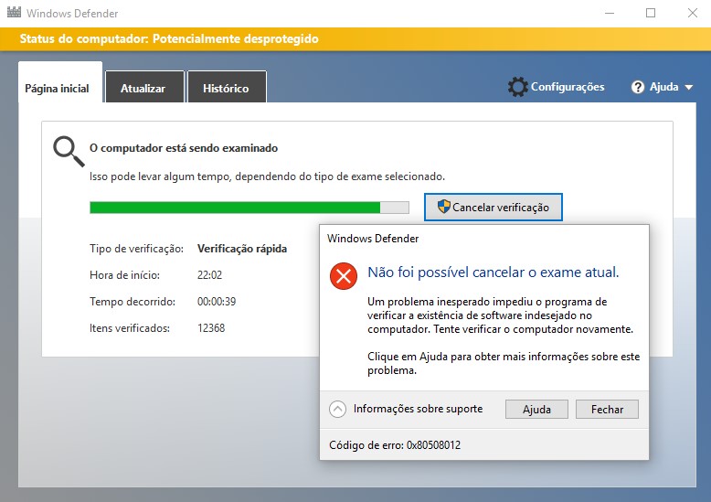Click the Windows Defender castle icon in title bar
The image size is (711, 502).
14,12
